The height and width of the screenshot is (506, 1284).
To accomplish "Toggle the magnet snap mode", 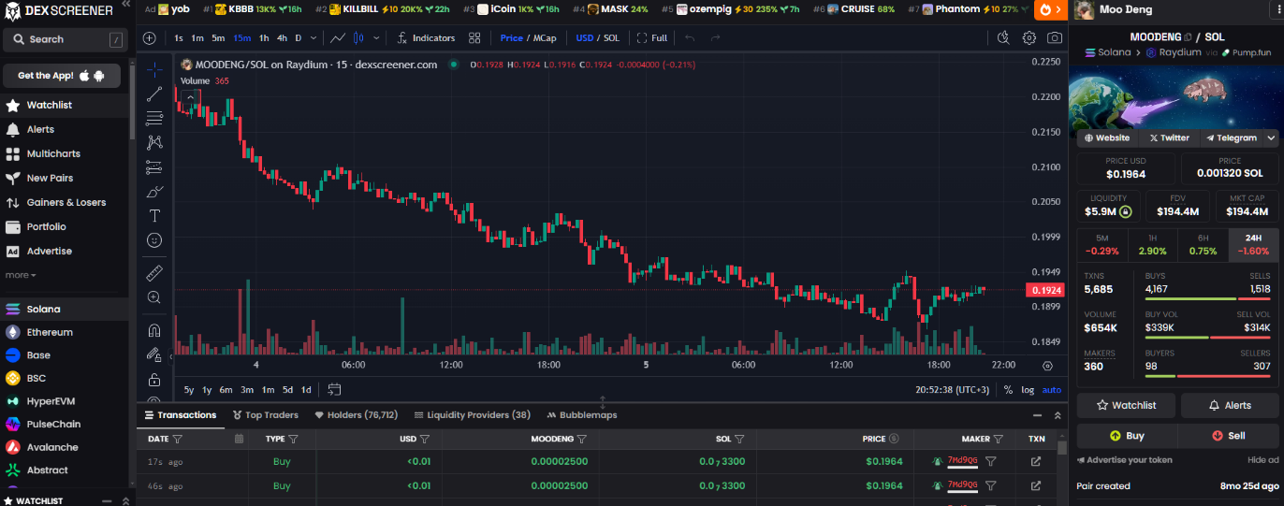I will (x=154, y=330).
